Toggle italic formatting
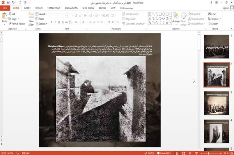This screenshot has height=155, width=234. pos(55,22)
